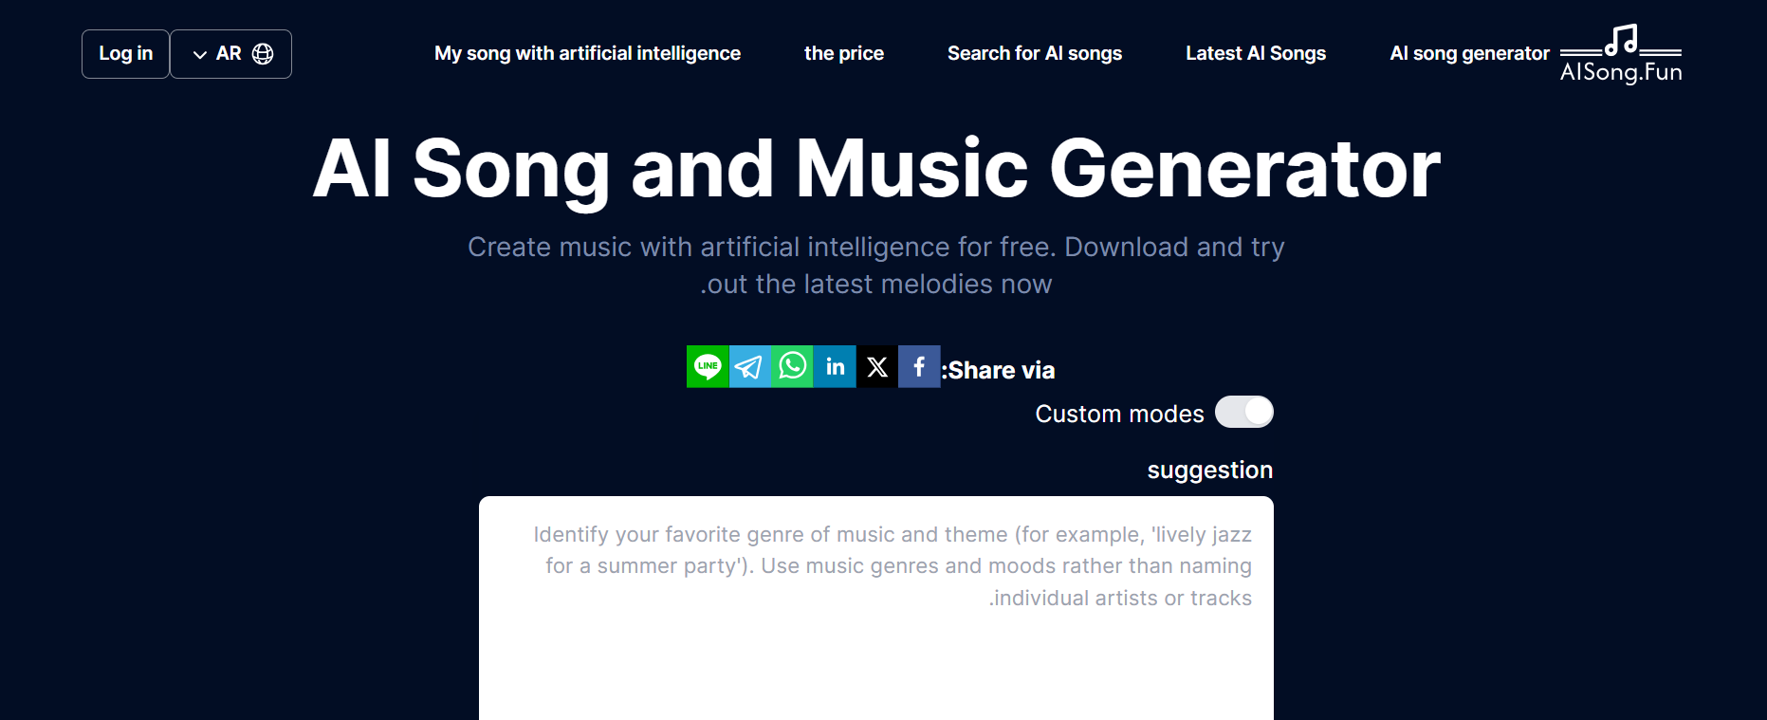Screen dimensions: 1767x720
Task: Share the page on Facebook
Action: point(919,367)
